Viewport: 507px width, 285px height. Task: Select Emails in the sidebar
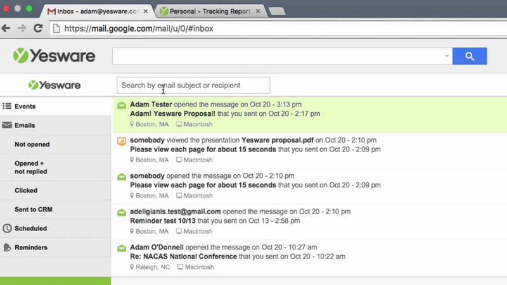[55, 125]
